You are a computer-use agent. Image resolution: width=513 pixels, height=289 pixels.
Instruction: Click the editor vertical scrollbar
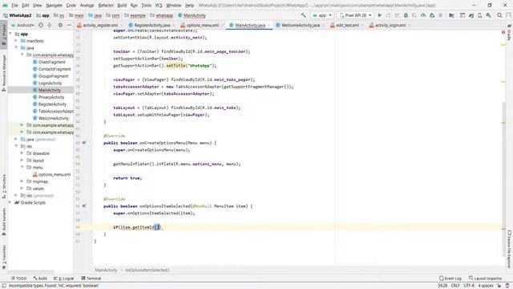[503, 180]
